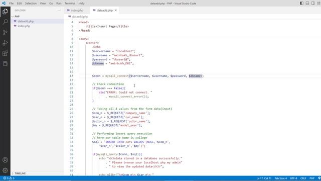Expand the Timeline section
Image resolution: width=321 pixels, height=181 pixels.
[20, 173]
